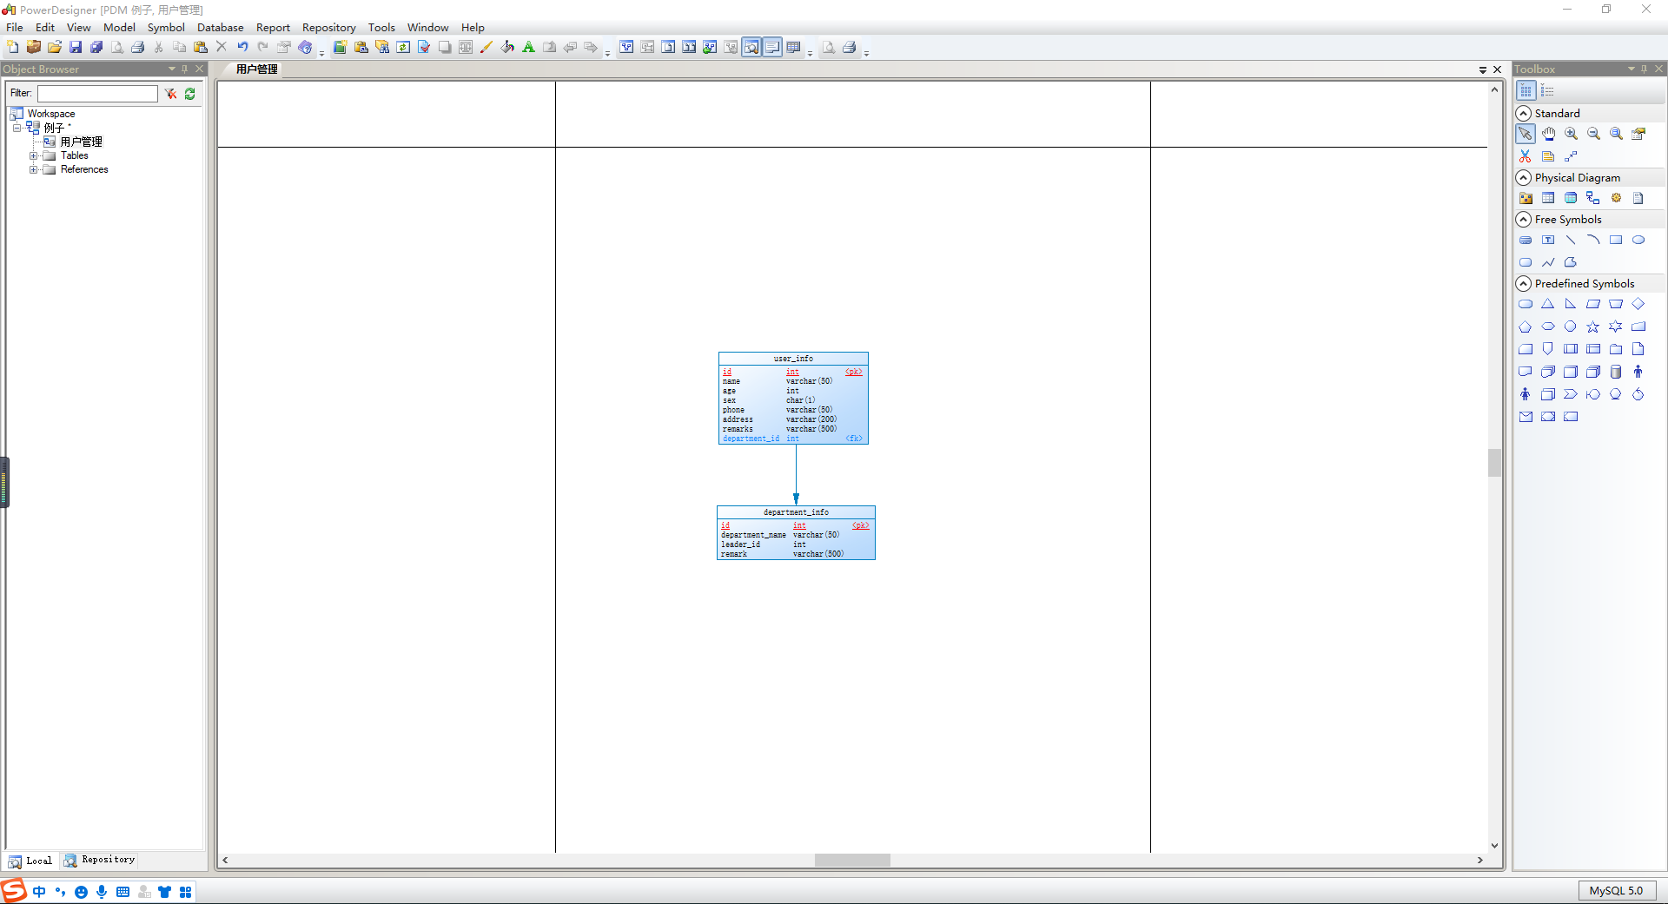Click inside the Filter input field
The image size is (1668, 904).
point(97,94)
